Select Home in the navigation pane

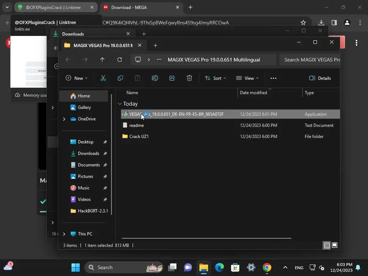coord(83,96)
